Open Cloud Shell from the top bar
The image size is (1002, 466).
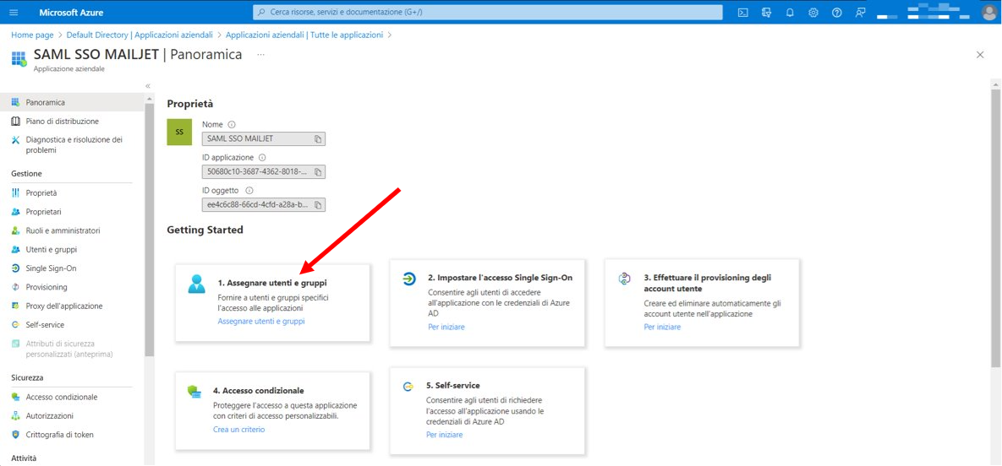point(742,13)
